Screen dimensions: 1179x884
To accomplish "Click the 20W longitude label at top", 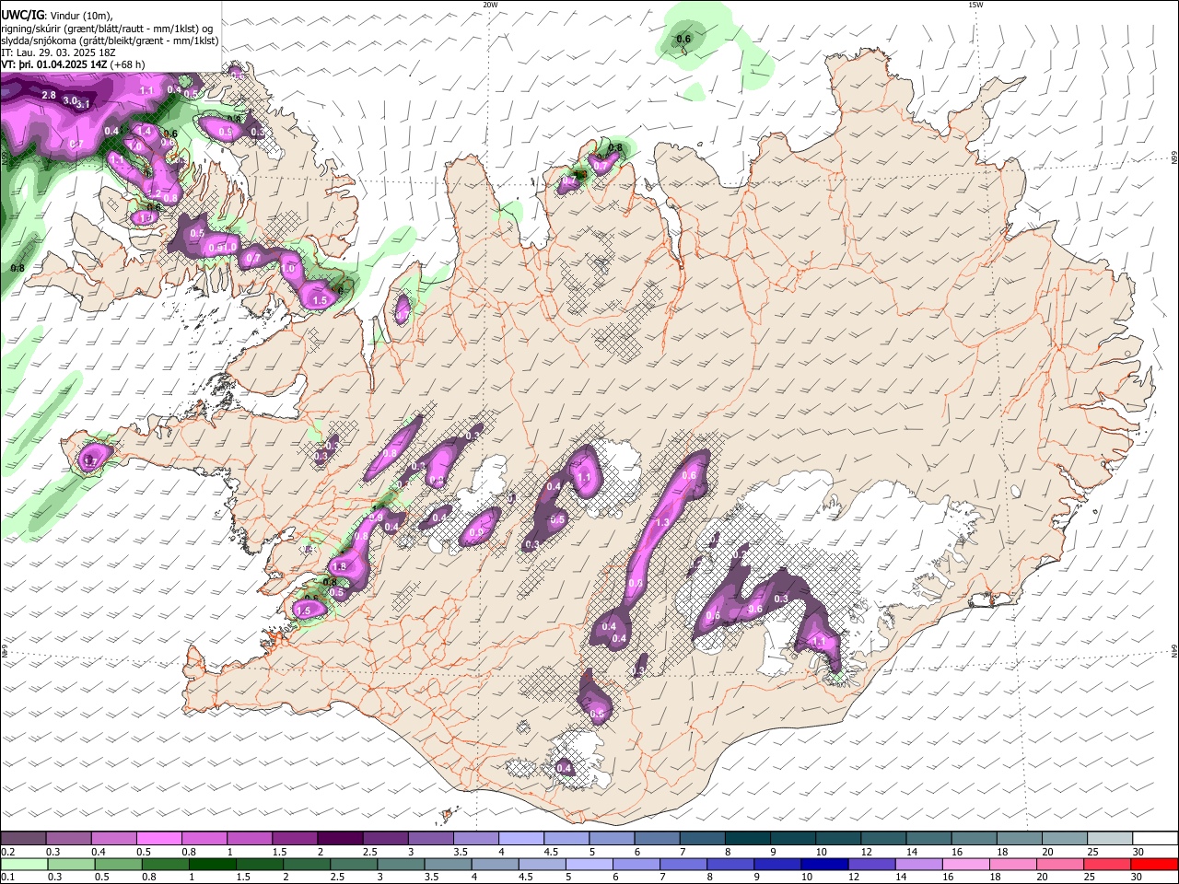I will tap(490, 5).
